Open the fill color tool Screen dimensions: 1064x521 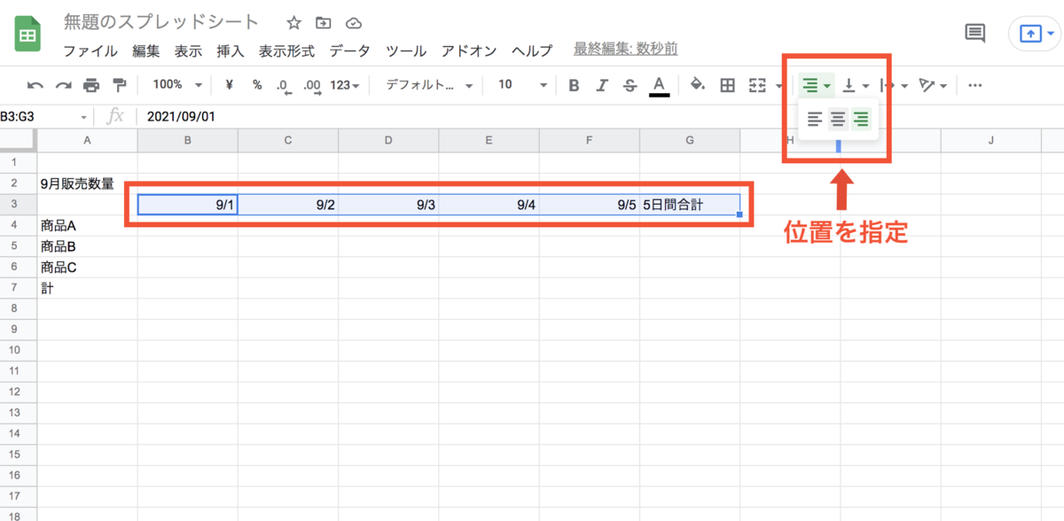(x=697, y=84)
